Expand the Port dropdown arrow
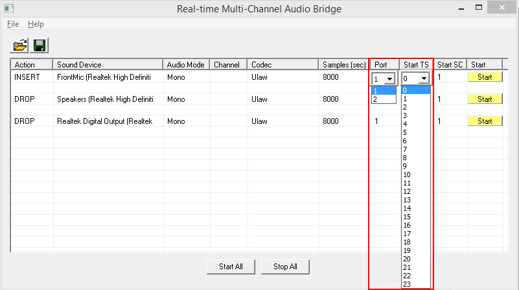 (x=389, y=79)
